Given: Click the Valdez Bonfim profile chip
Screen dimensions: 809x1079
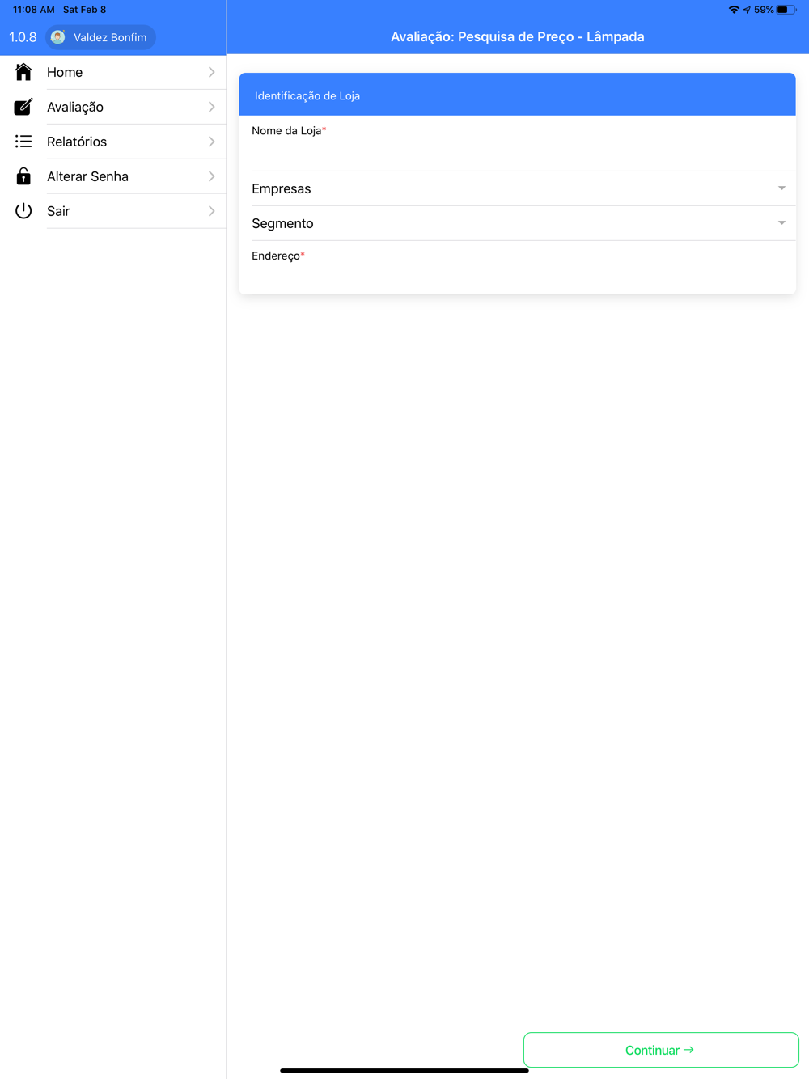Looking at the screenshot, I should pyautogui.click(x=101, y=37).
